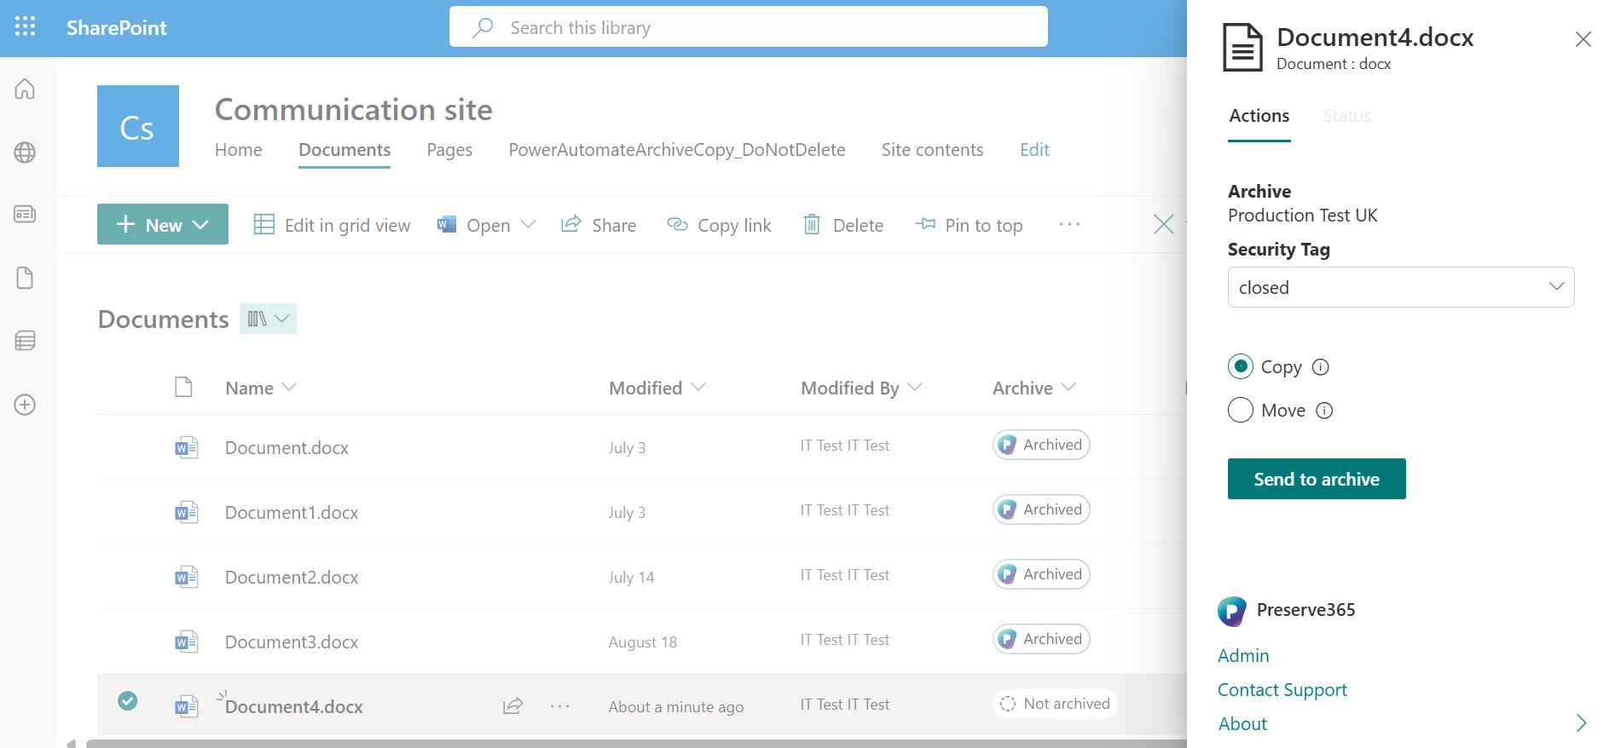Open the Name column header dropdown
This screenshot has width=1615, height=748.
click(260, 388)
